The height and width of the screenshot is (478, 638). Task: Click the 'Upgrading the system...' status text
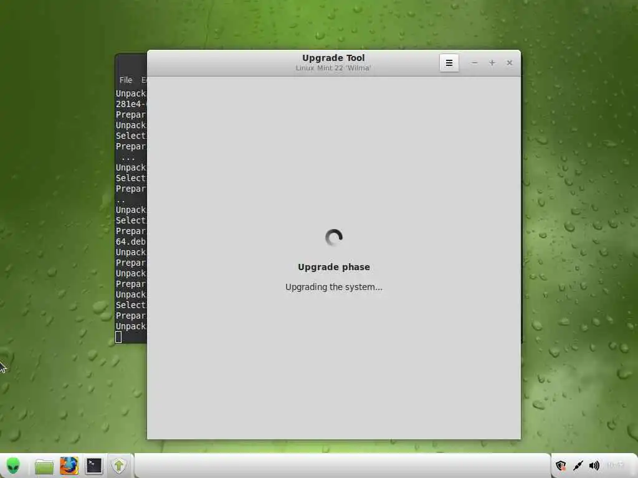334,287
